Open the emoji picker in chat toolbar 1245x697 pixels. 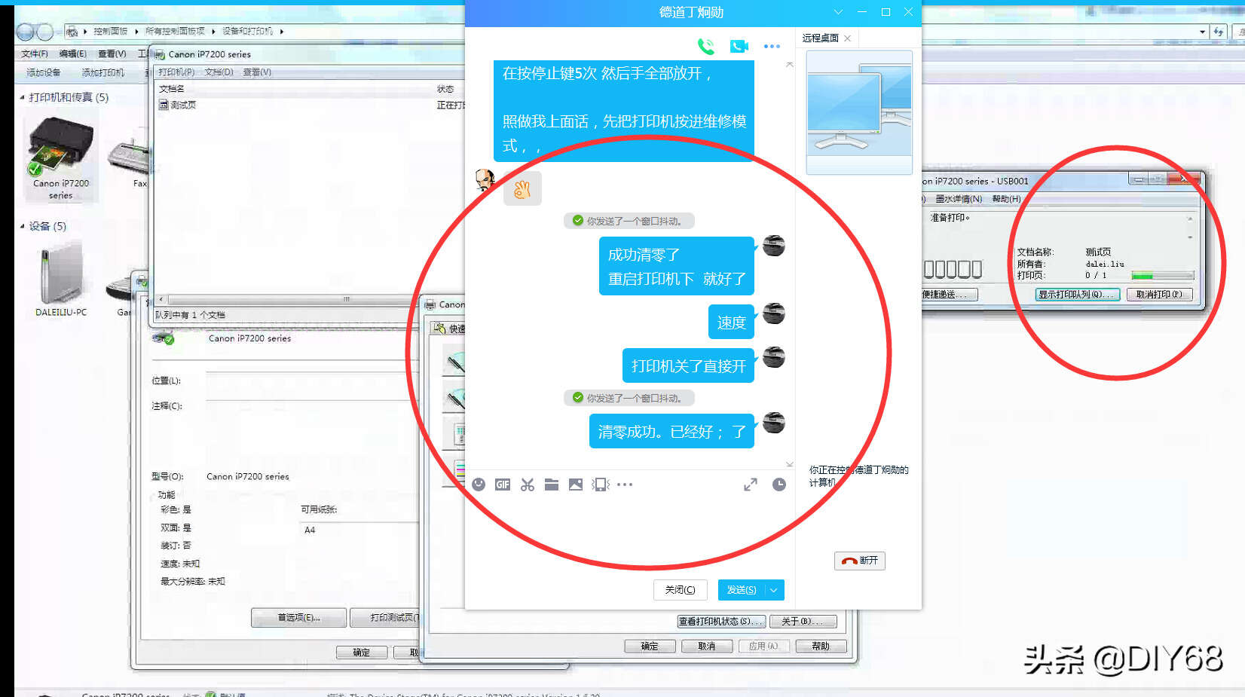click(479, 485)
